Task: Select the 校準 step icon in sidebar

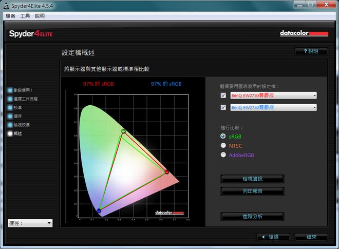Action: 10,107
